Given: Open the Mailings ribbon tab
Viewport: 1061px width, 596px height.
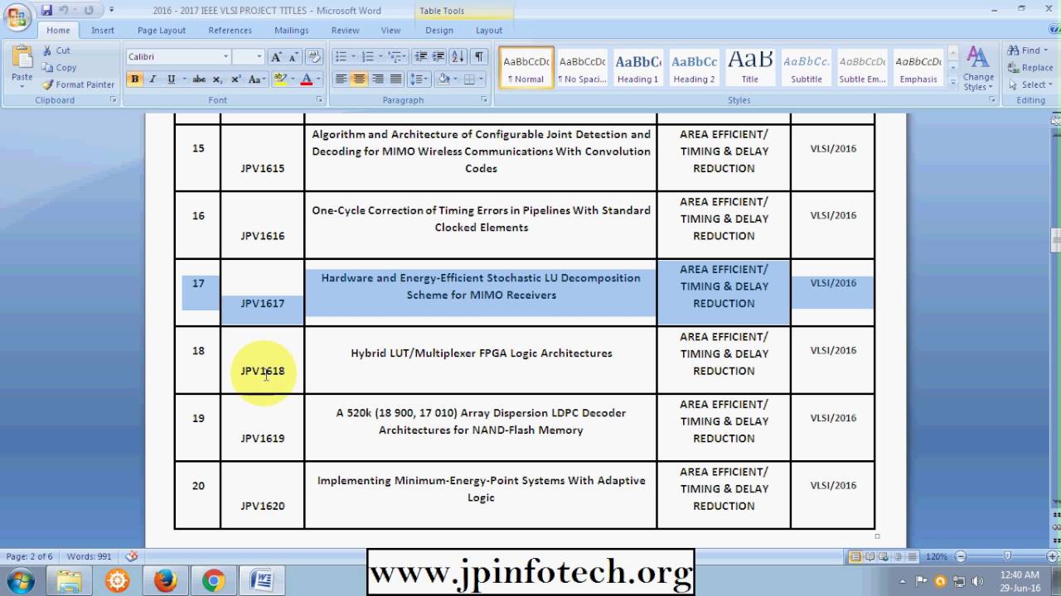Looking at the screenshot, I should click(291, 31).
